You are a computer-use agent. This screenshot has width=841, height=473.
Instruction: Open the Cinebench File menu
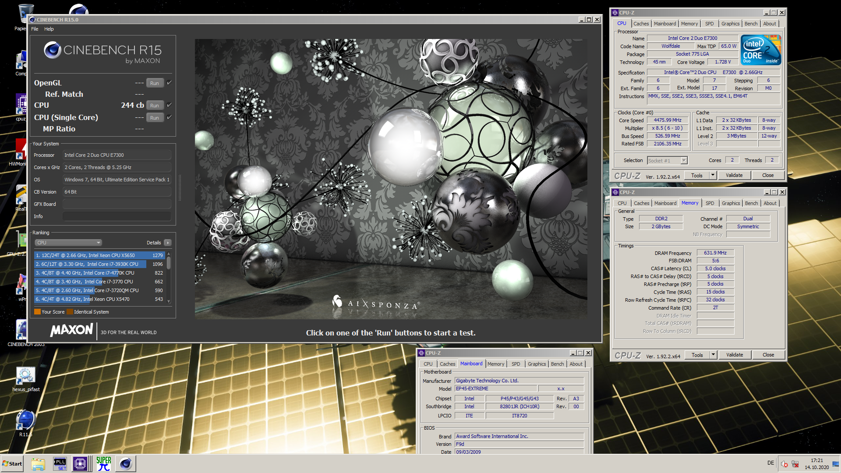35,29
